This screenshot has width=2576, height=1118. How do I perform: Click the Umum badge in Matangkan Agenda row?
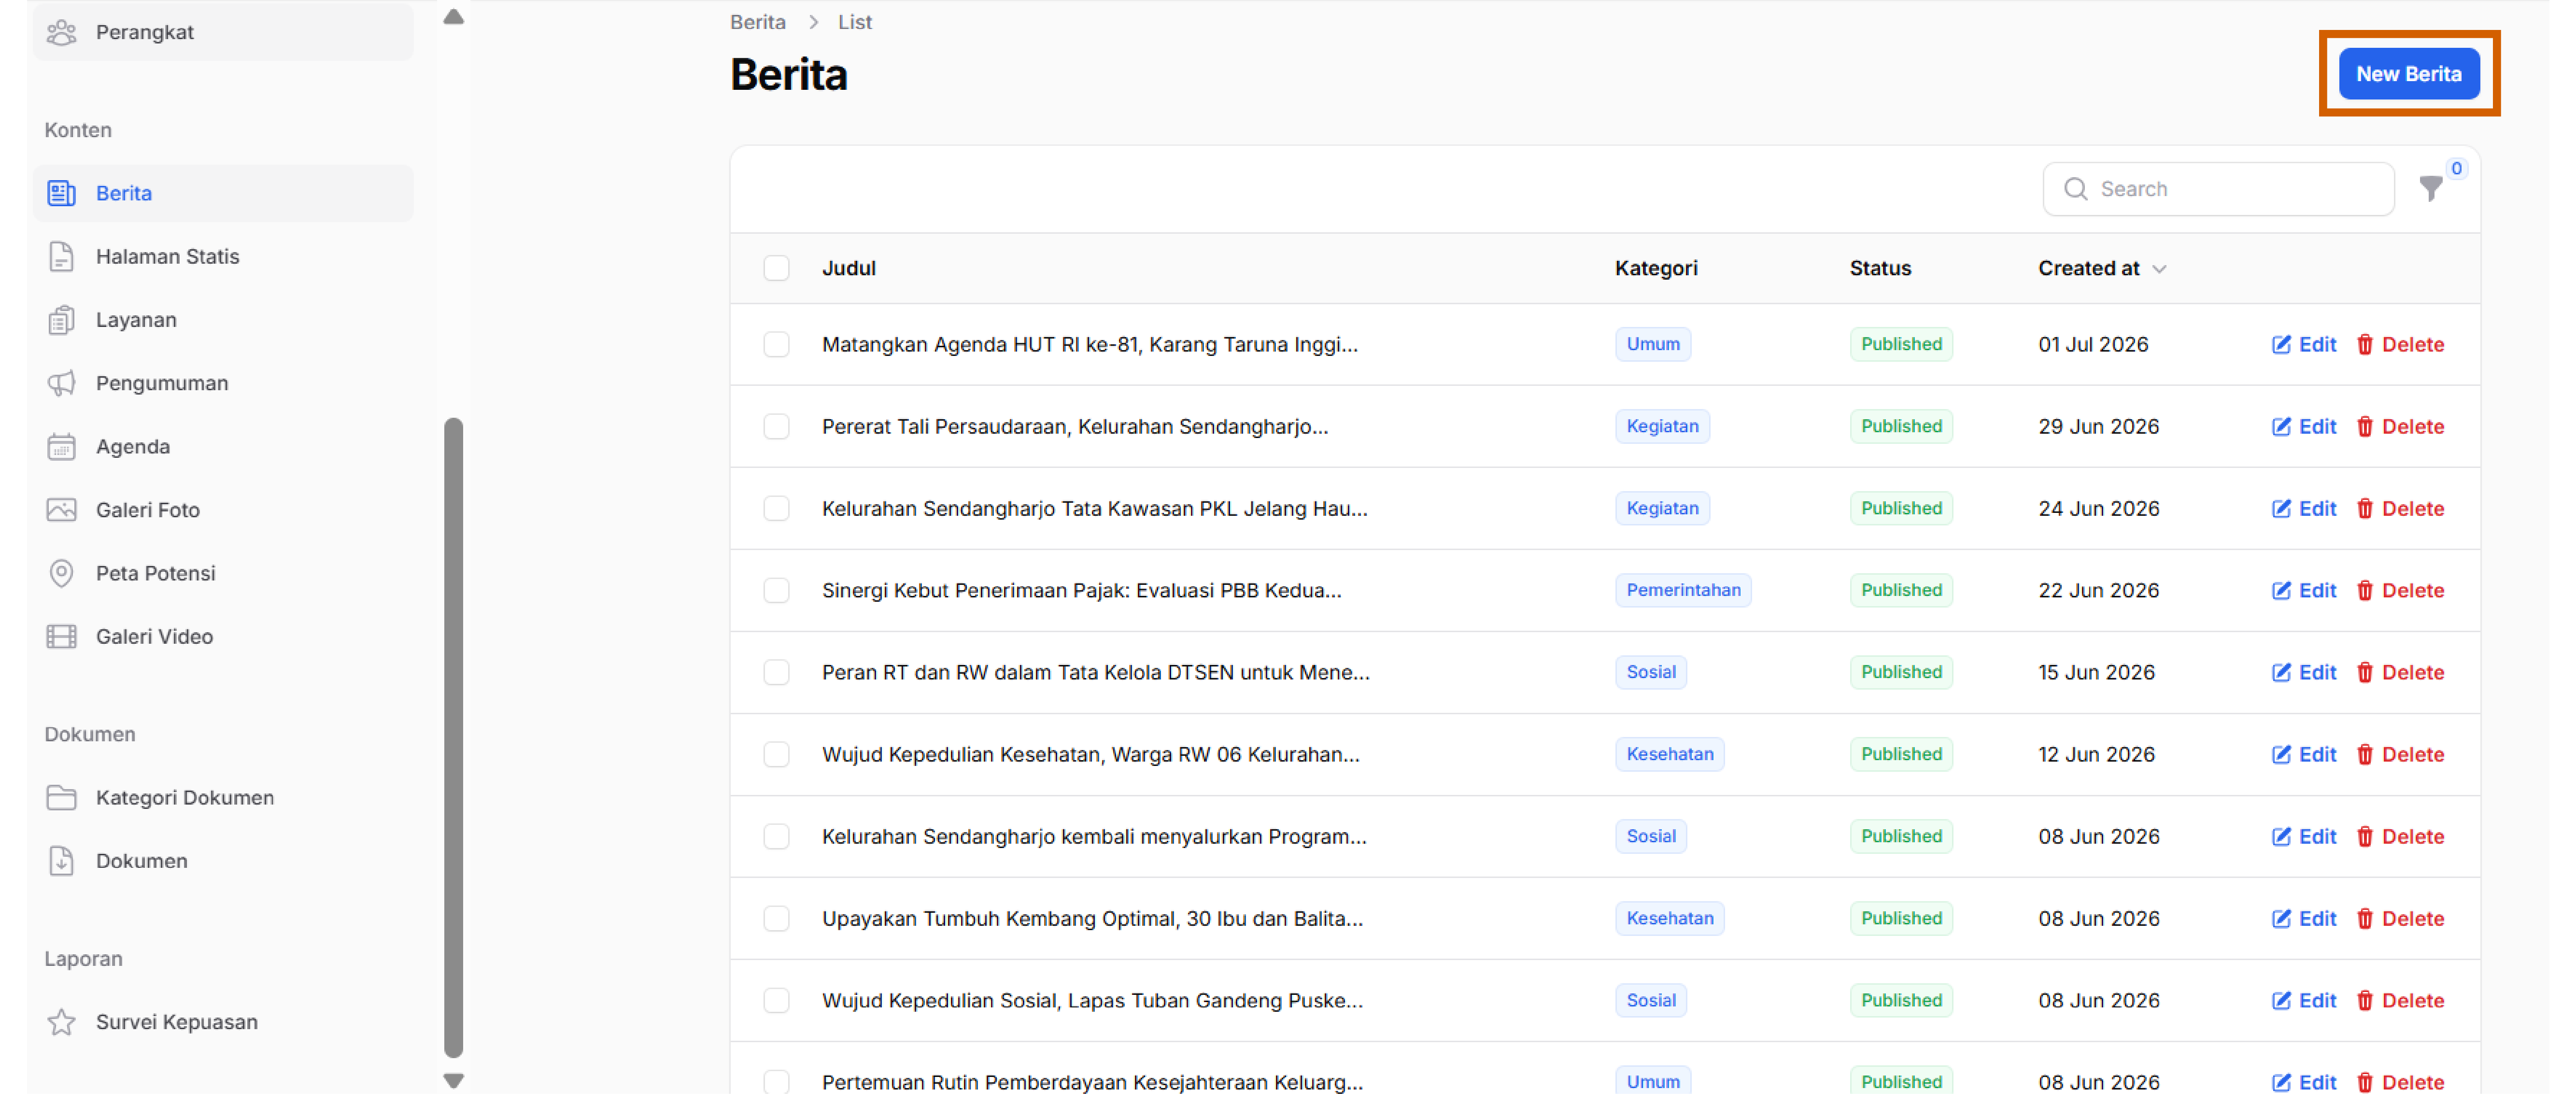click(x=1653, y=344)
